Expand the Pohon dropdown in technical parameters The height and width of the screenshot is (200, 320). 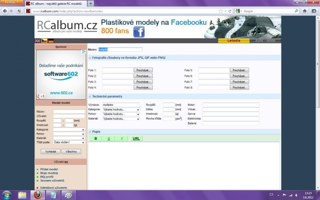[x=121, y=114]
